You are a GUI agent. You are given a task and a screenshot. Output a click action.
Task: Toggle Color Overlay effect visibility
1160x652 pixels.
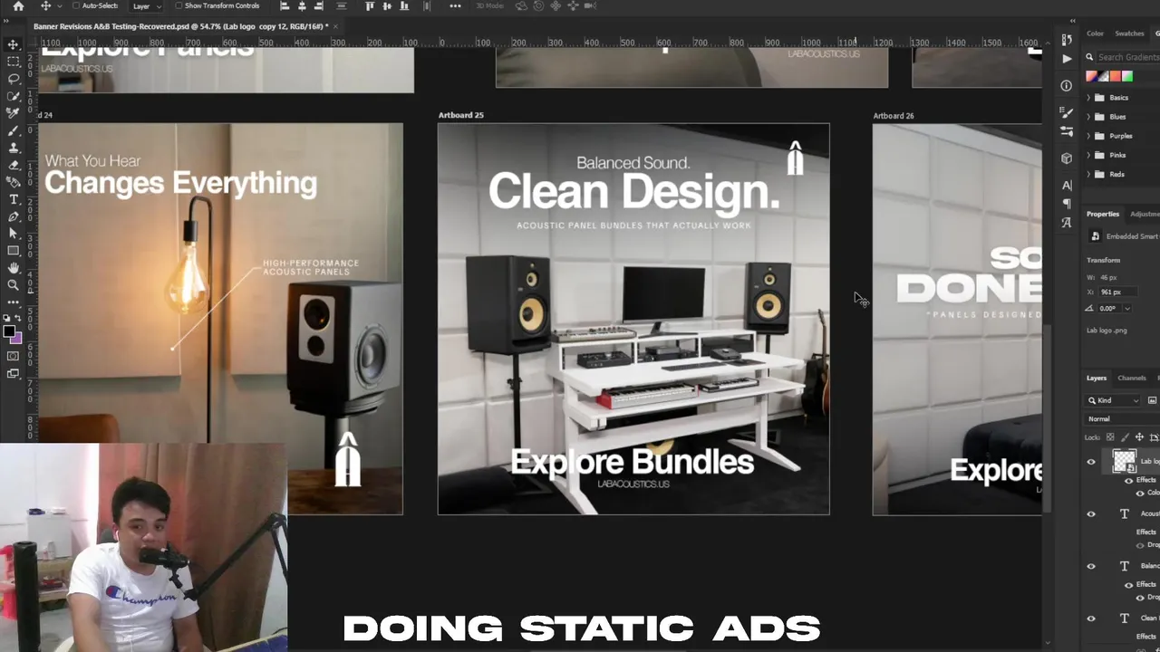click(1140, 494)
